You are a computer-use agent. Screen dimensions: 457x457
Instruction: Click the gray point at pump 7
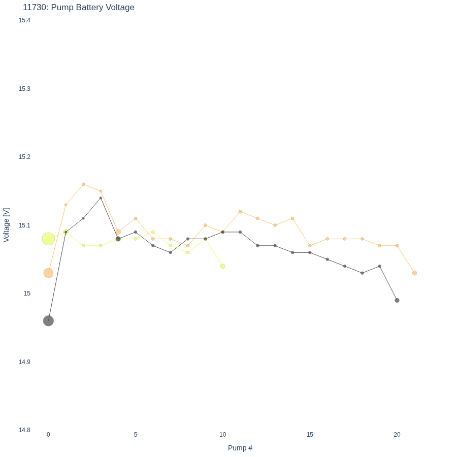pos(171,252)
